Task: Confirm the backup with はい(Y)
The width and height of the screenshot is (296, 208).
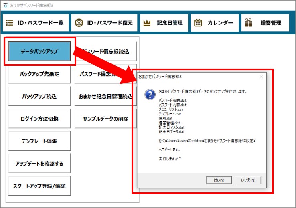Action: tap(219, 180)
